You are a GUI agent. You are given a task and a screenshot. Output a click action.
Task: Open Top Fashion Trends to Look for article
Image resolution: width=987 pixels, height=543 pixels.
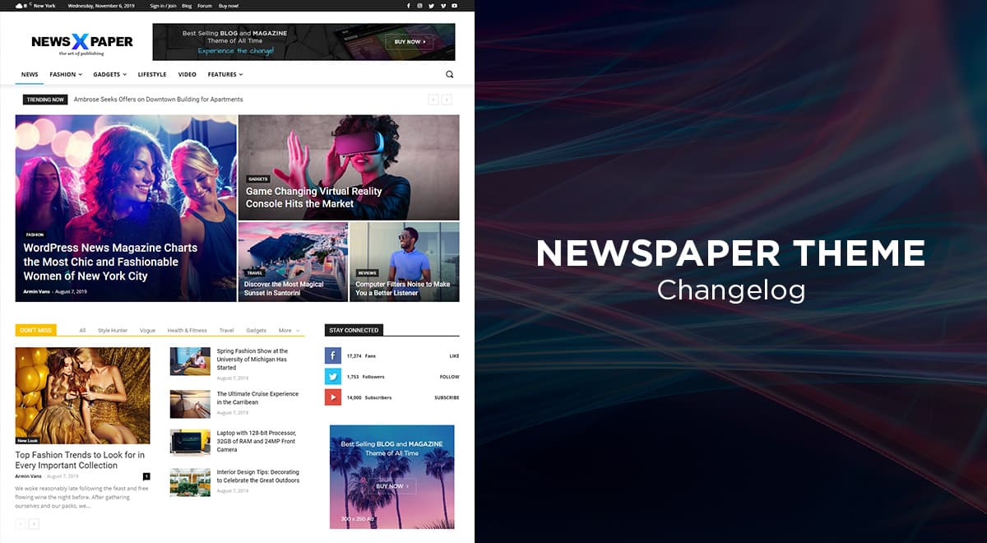pyautogui.click(x=80, y=460)
